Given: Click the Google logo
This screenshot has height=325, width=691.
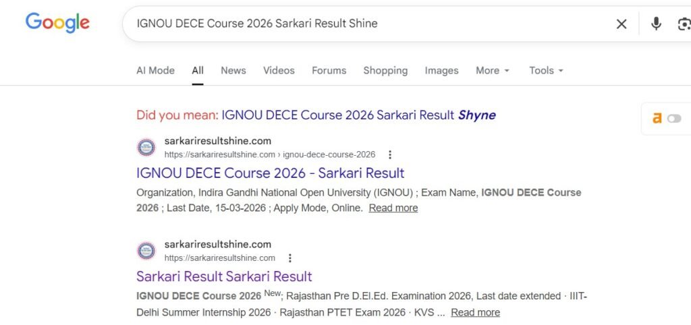Looking at the screenshot, I should pos(57,23).
